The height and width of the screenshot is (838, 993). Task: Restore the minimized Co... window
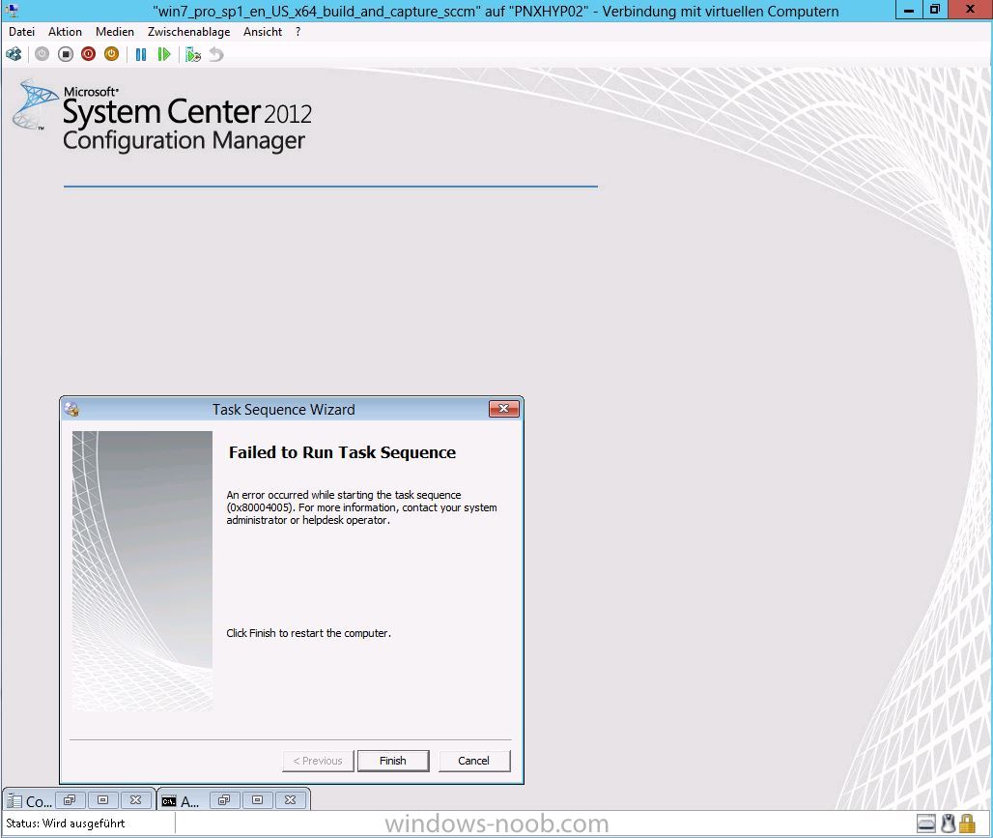(71, 800)
